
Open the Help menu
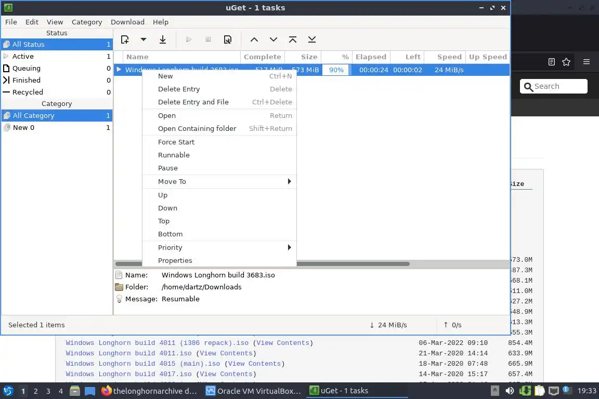click(161, 22)
